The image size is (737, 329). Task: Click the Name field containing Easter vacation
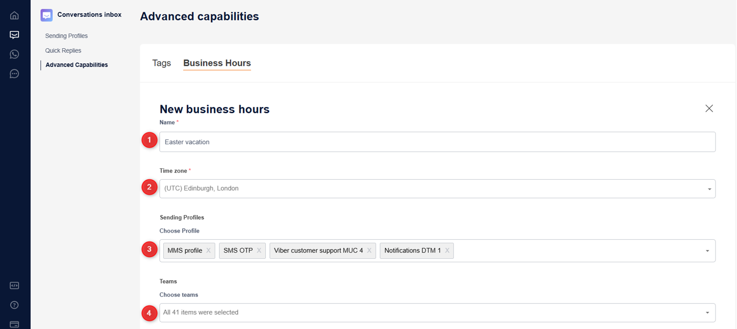pyautogui.click(x=437, y=142)
